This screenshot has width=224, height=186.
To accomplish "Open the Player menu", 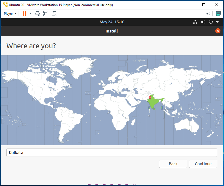I will (10, 14).
